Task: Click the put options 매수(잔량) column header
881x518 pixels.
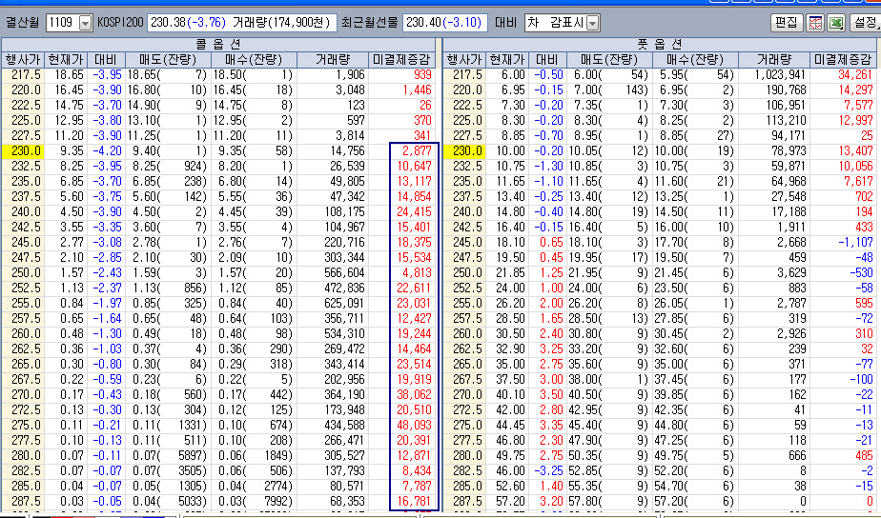Action: tap(694, 59)
